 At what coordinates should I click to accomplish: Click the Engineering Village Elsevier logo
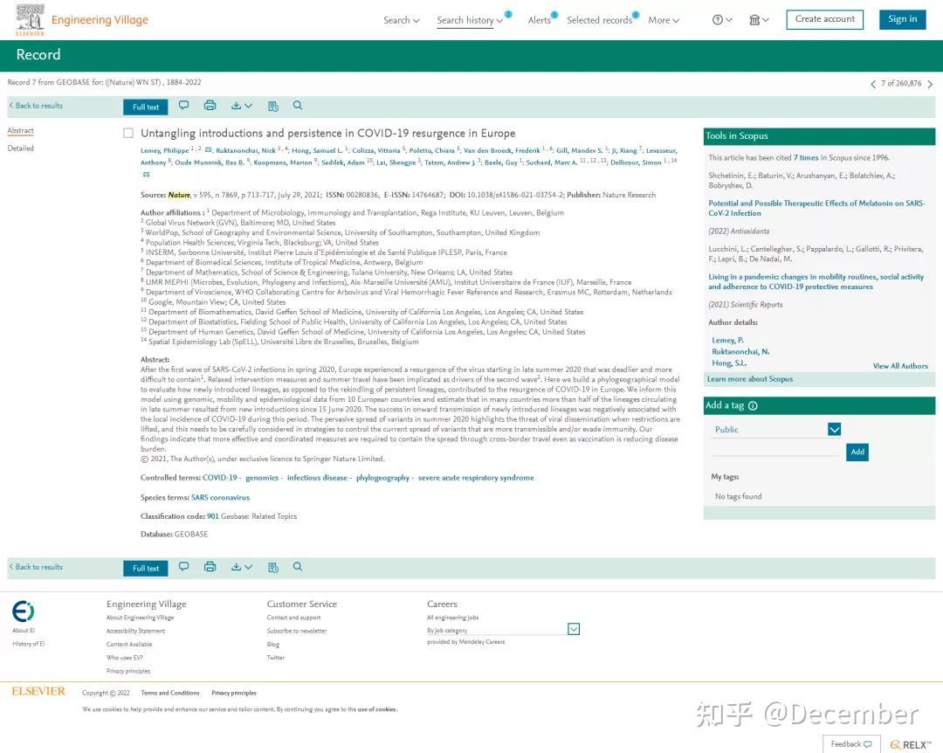coord(30,18)
